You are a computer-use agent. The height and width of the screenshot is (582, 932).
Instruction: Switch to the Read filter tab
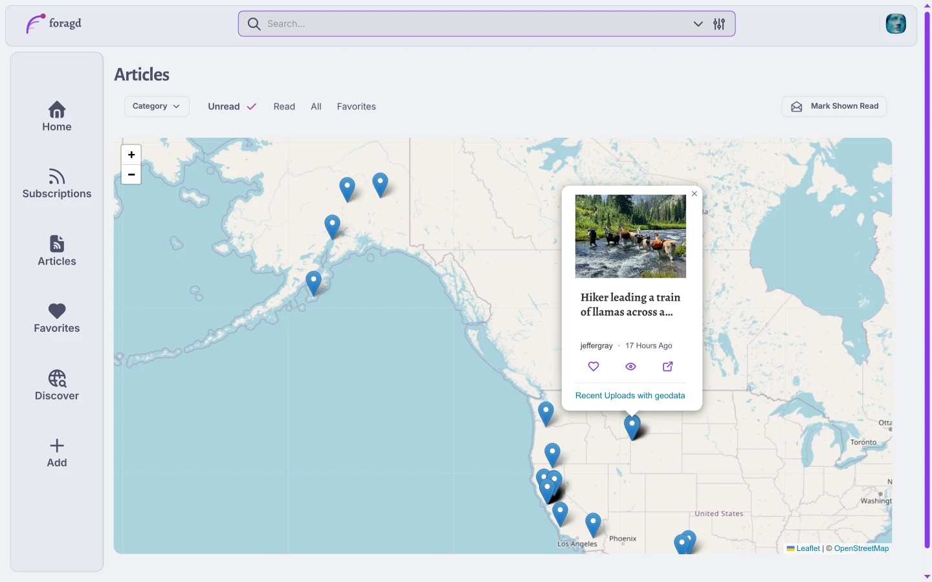tap(284, 107)
